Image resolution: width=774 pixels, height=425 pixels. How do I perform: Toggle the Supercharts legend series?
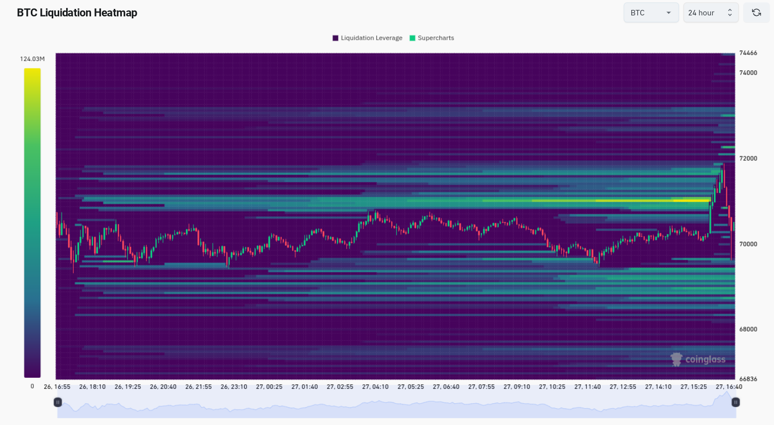tap(431, 38)
